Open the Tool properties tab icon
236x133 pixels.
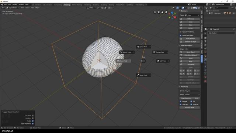coord(205,34)
